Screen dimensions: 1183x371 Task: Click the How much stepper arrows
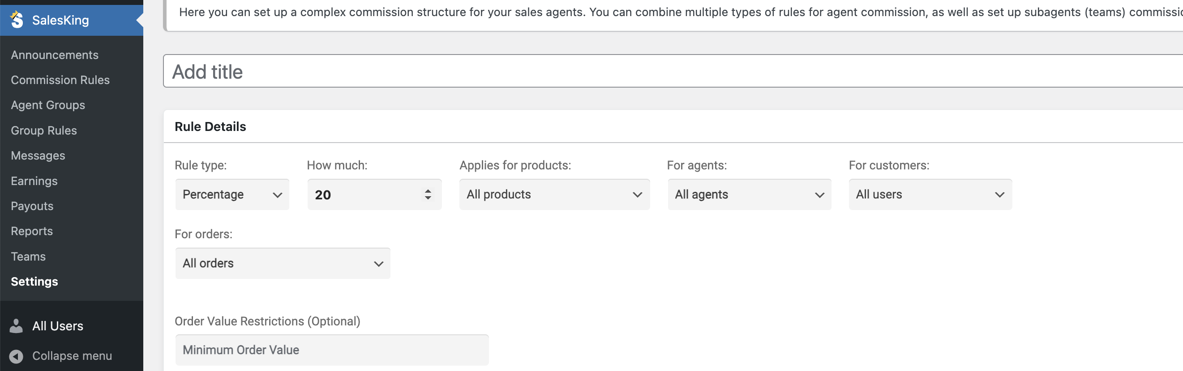point(428,194)
